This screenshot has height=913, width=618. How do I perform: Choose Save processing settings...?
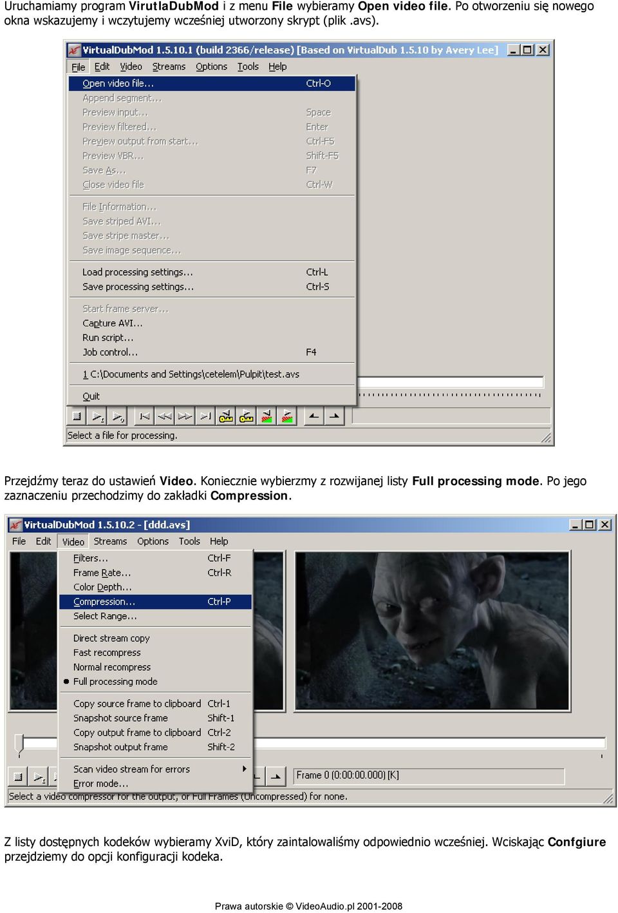click(212, 287)
